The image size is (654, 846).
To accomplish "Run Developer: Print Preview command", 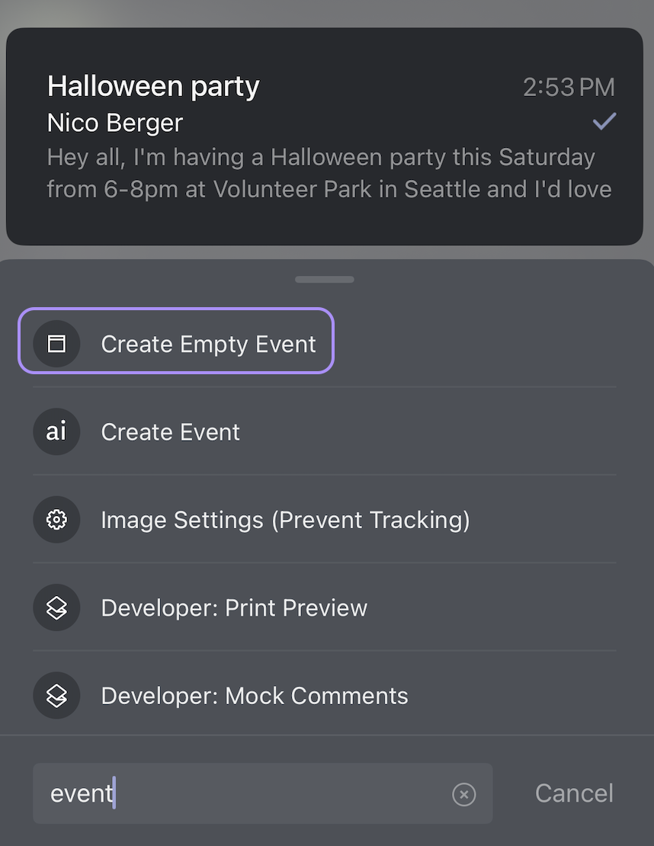I will 324,607.
